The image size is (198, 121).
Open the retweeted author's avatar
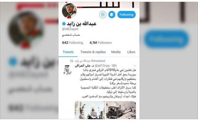coord(67,70)
